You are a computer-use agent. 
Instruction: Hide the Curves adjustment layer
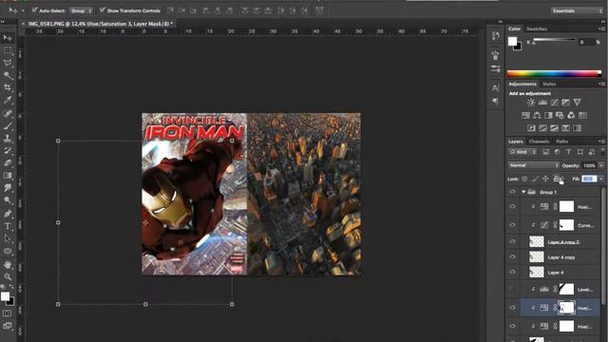tap(513, 225)
